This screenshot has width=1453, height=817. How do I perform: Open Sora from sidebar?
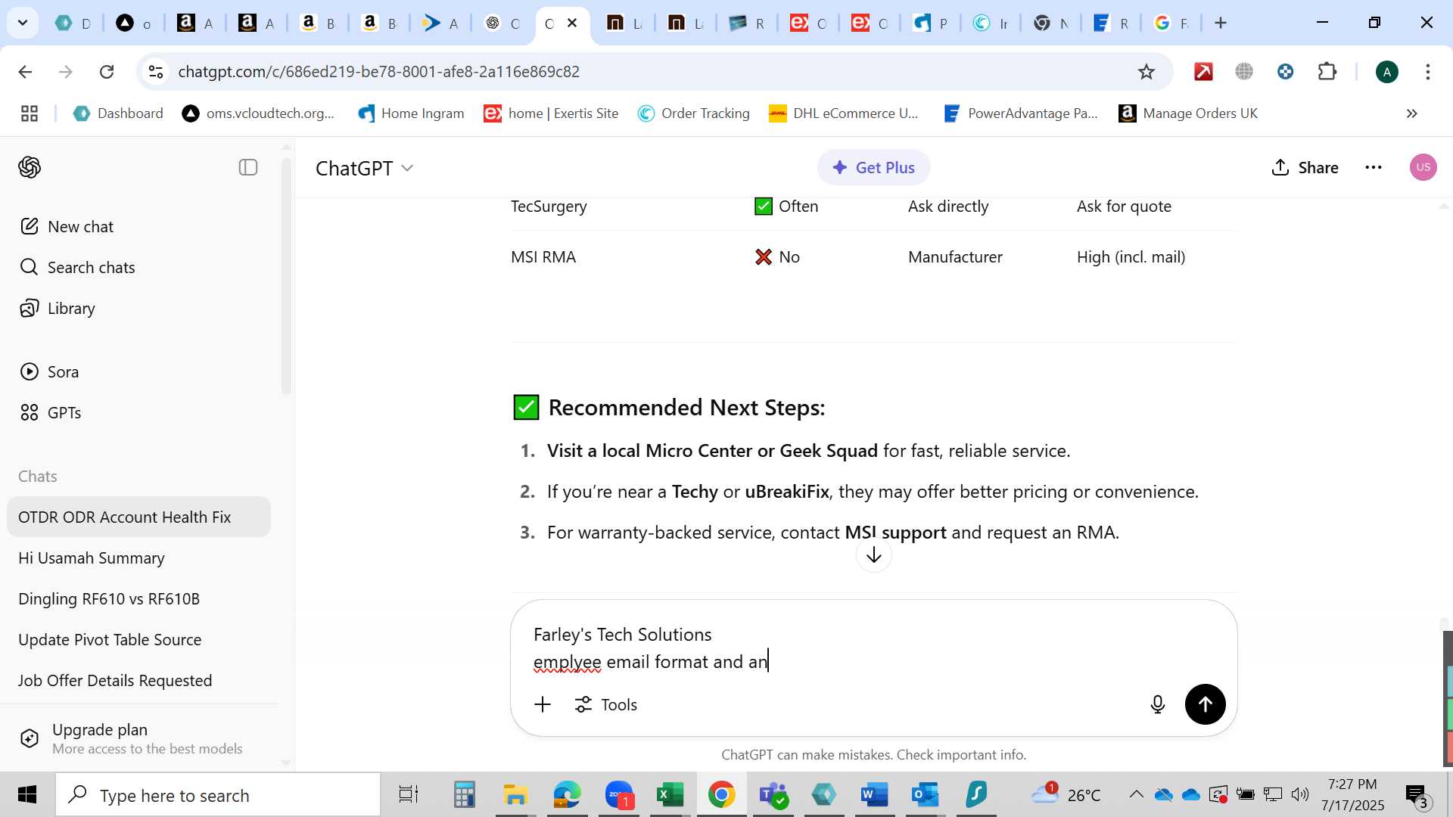pos(49,371)
